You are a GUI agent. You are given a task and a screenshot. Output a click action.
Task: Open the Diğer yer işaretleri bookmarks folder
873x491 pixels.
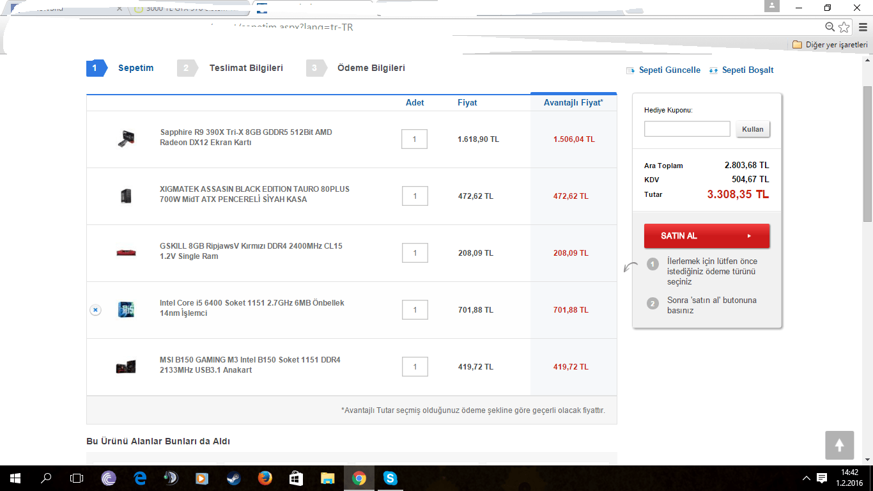pos(831,45)
